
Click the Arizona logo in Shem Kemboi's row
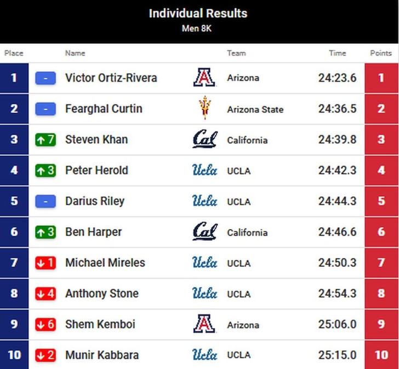(x=204, y=324)
